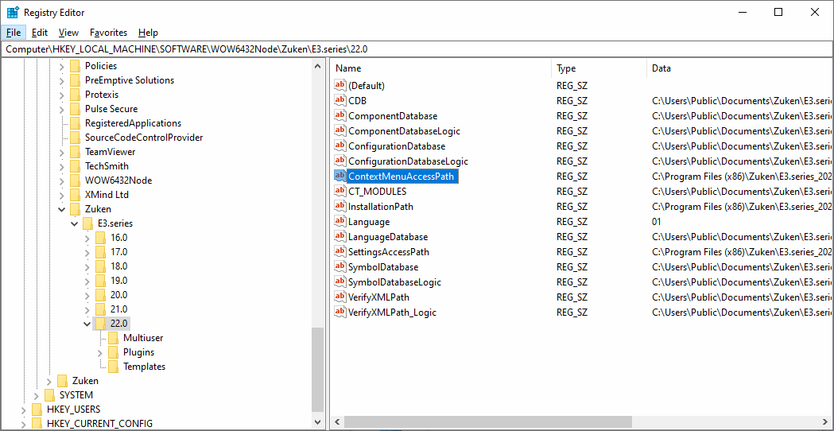Expand the Pulse Secure key

click(x=62, y=109)
